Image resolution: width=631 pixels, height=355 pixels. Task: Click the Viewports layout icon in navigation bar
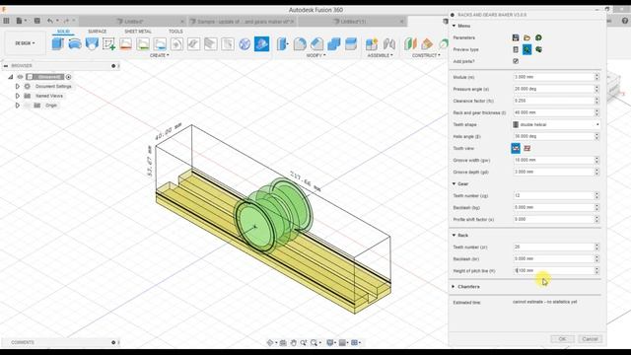[355, 342]
